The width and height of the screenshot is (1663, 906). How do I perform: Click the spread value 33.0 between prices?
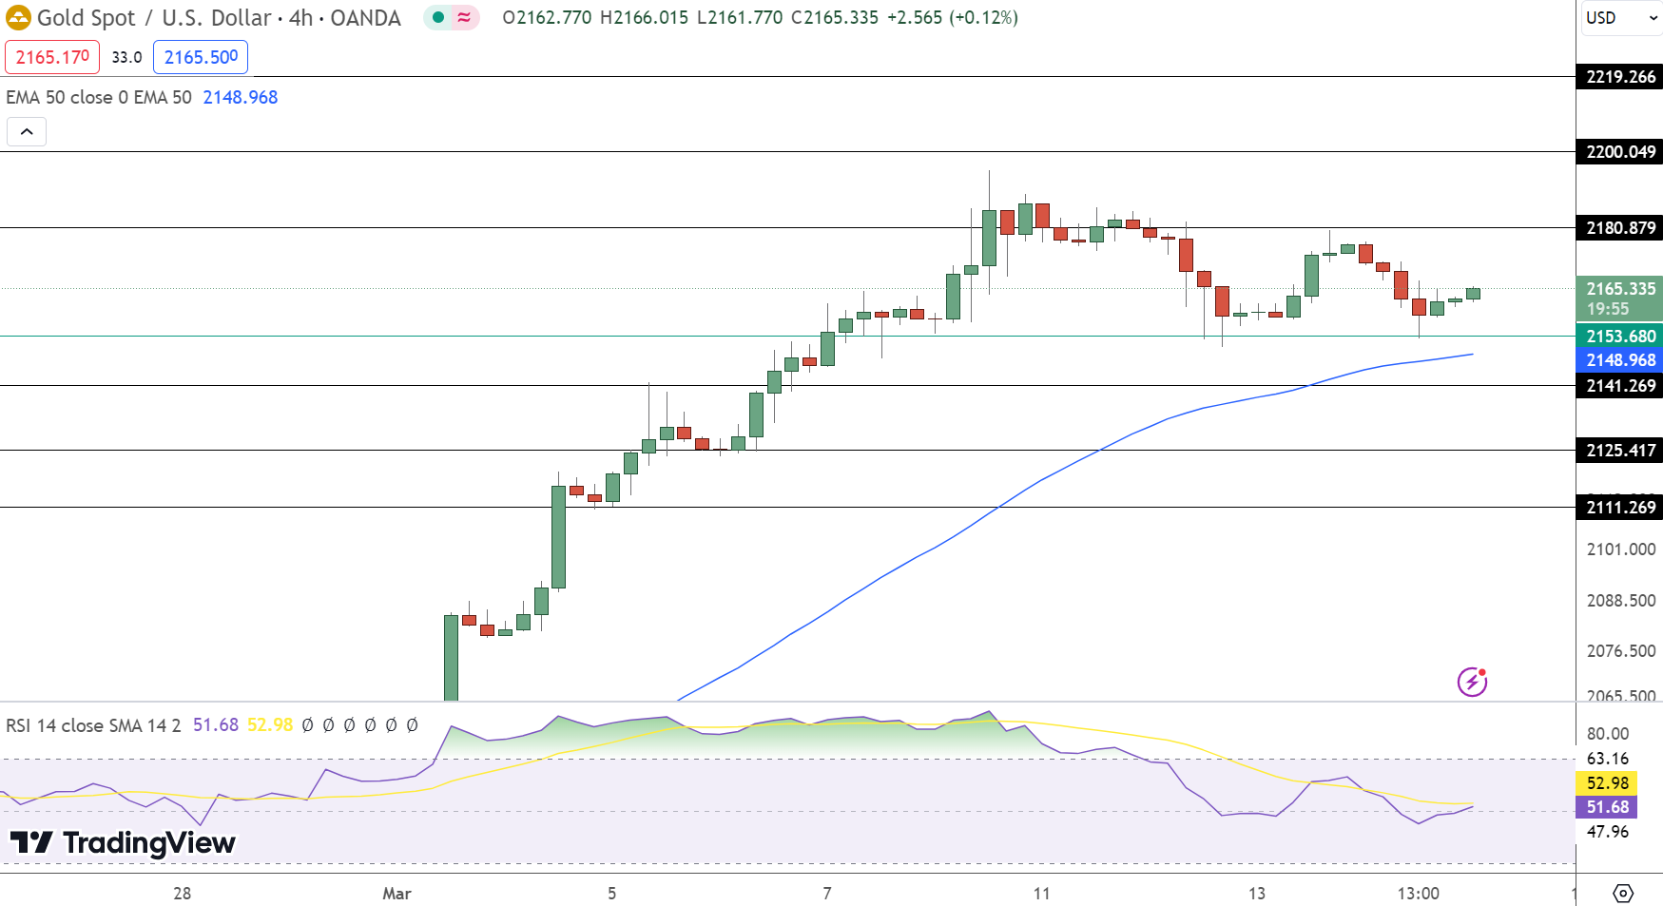tap(126, 57)
